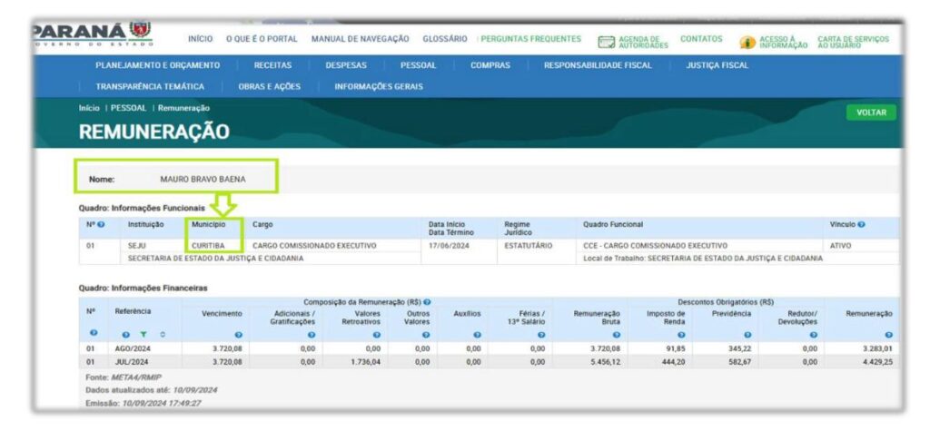
Task: Click help icon under Previdência column
Action: [x=747, y=335]
